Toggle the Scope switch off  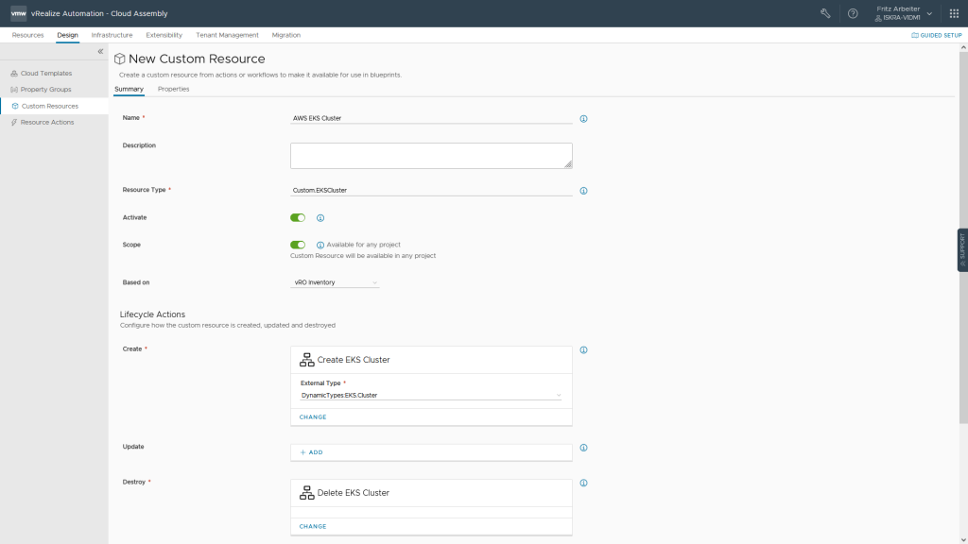click(298, 245)
